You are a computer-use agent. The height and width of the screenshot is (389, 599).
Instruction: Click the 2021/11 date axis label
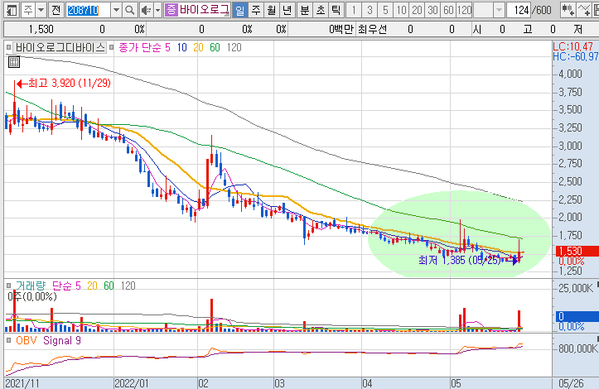click(22, 383)
